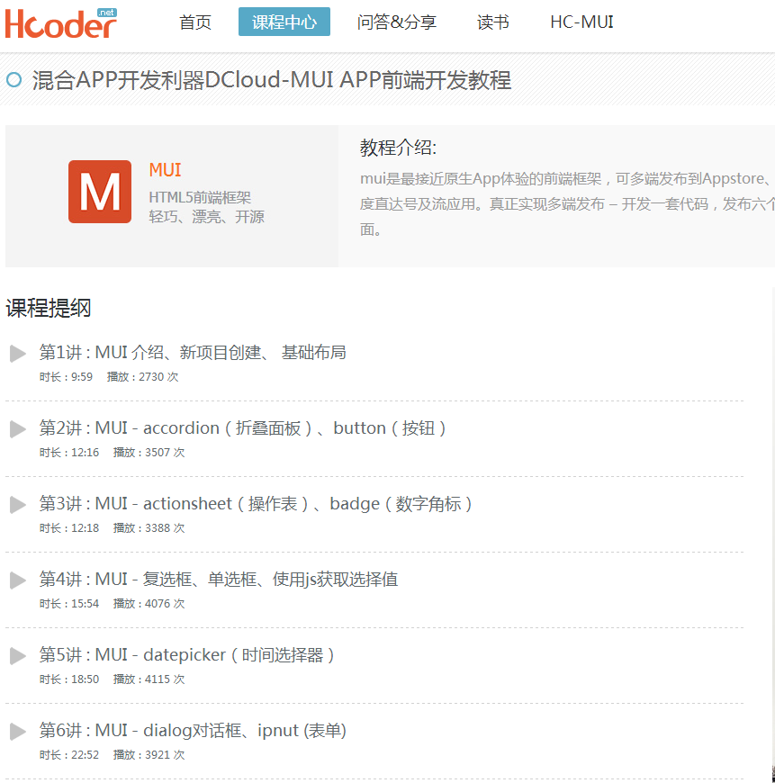The width and height of the screenshot is (775, 783).
Task: Click the red MUI logo thumbnail
Action: [100, 192]
